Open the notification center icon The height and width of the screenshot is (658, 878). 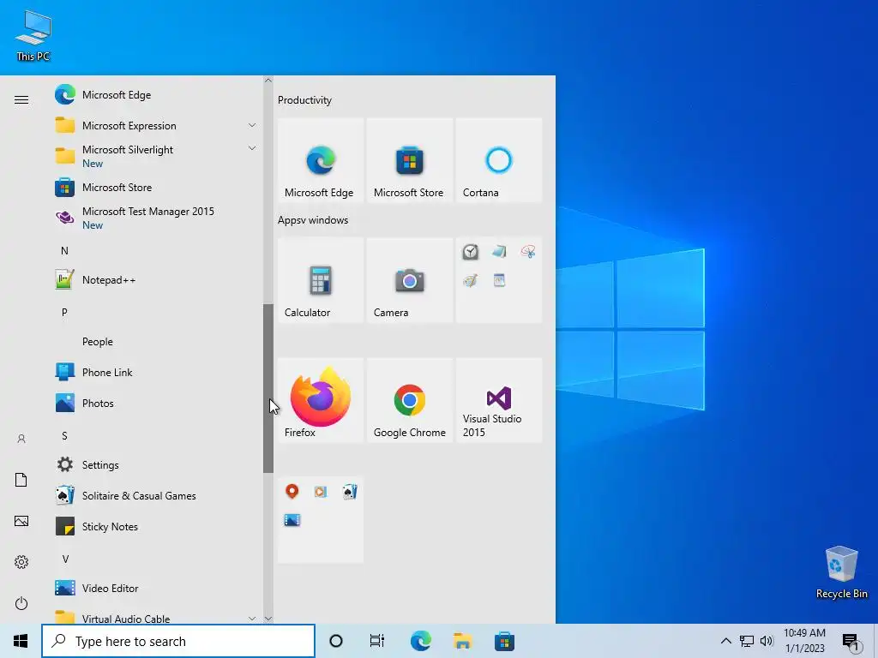[851, 641]
